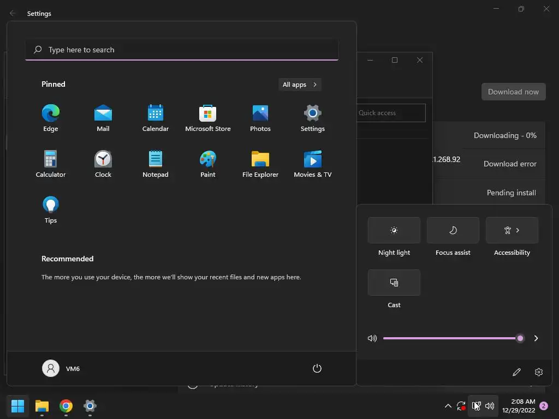Open the clock and date 2:08 AM
The image size is (559, 419).
(519, 406)
